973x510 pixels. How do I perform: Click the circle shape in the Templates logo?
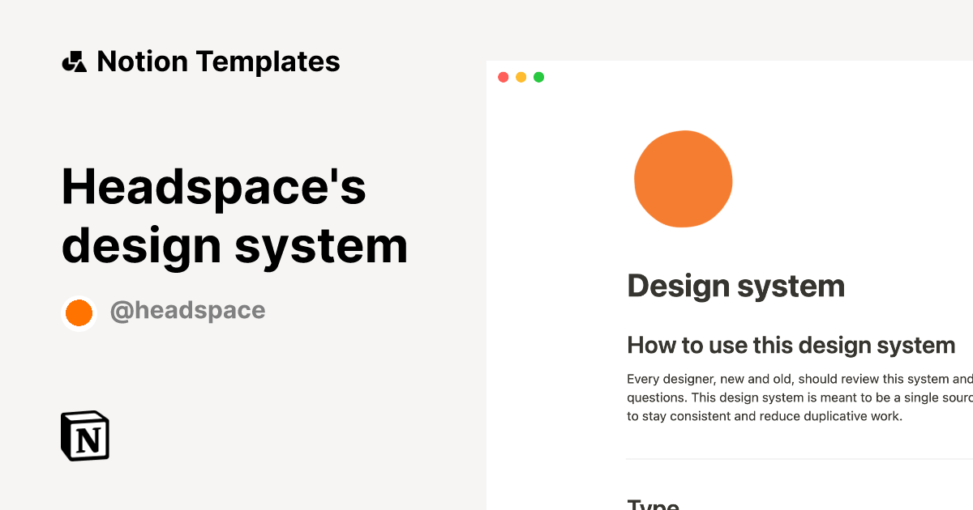point(68,64)
